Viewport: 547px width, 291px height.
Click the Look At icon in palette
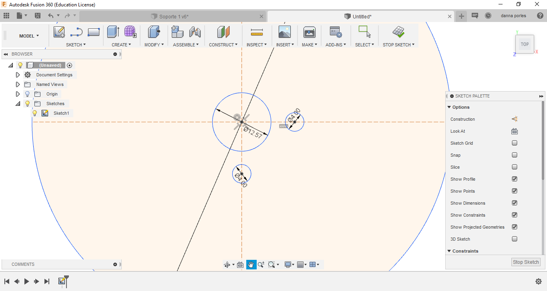515,131
